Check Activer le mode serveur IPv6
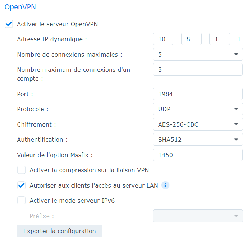This screenshot has width=252, height=245. (21, 201)
